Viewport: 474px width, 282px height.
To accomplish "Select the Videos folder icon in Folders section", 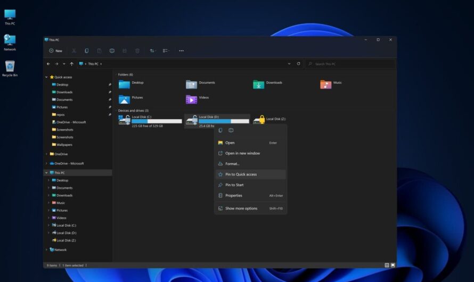I will (191, 99).
